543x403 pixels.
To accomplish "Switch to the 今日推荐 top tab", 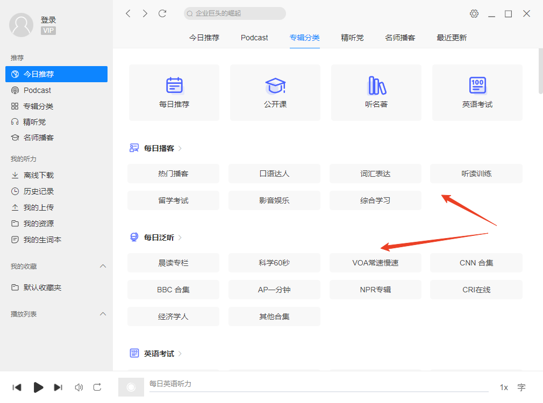I will (x=204, y=38).
